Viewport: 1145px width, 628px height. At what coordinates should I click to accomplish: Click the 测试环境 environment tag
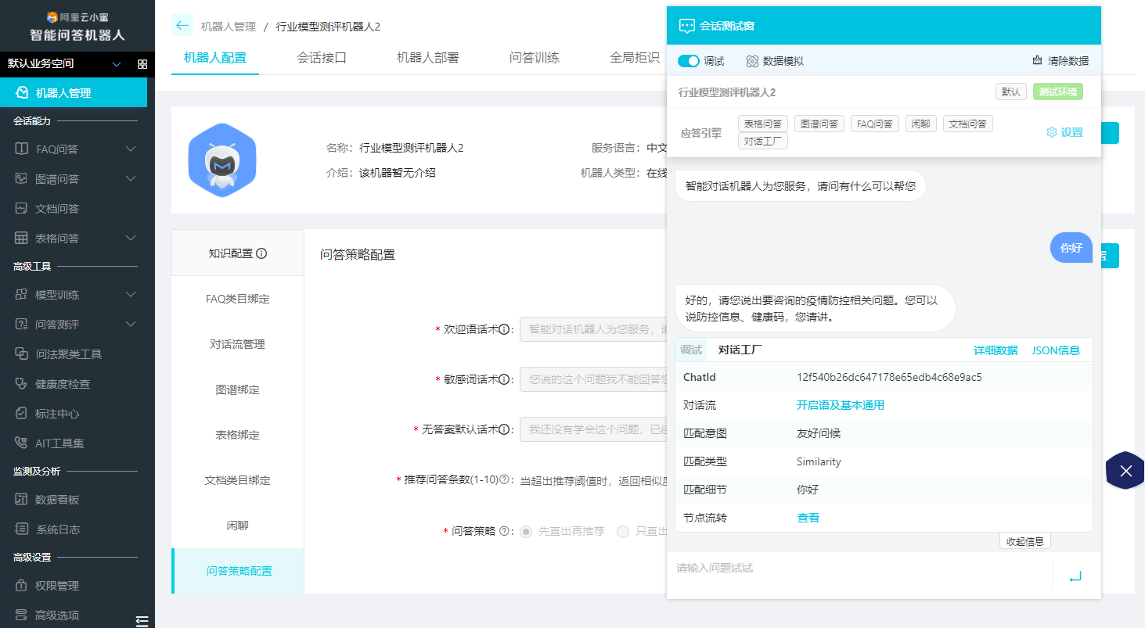1057,92
